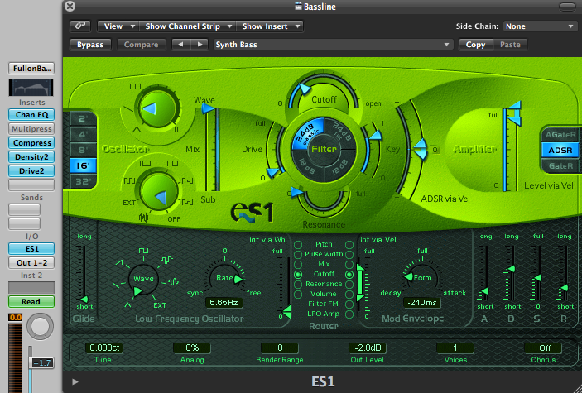
Task: Click the Sub oscillator waveform knob
Action: point(159,191)
